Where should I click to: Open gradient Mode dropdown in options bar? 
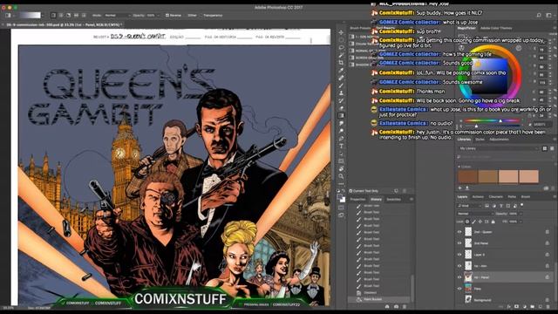point(117,16)
